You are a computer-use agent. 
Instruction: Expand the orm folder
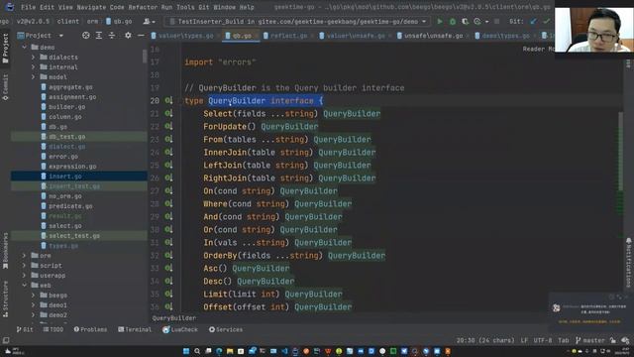[25, 256]
